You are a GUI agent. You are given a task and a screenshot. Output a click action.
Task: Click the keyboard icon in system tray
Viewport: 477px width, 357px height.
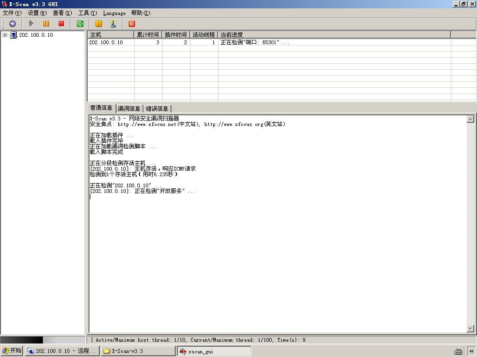click(458, 351)
